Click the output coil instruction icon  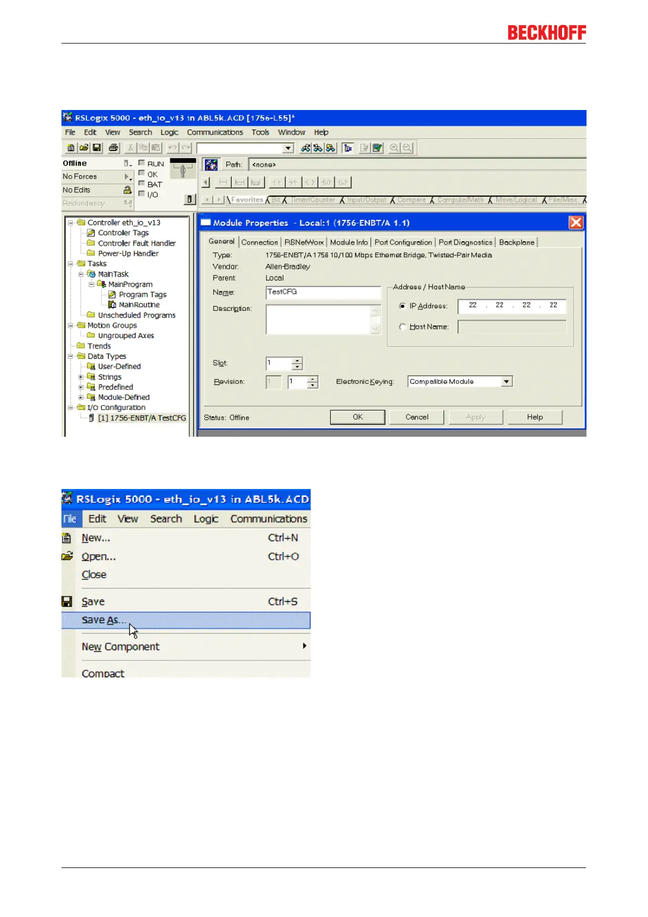[x=310, y=182]
